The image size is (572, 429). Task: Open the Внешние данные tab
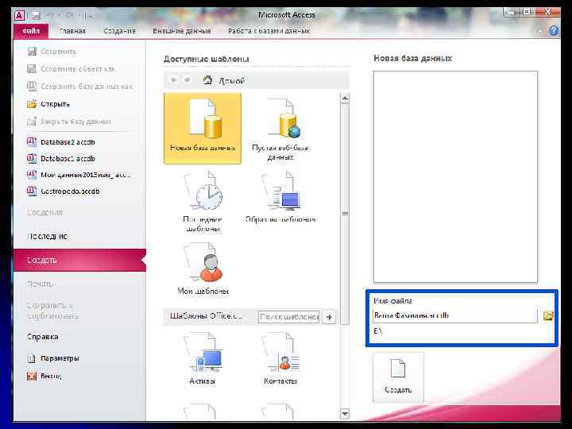pyautogui.click(x=182, y=31)
